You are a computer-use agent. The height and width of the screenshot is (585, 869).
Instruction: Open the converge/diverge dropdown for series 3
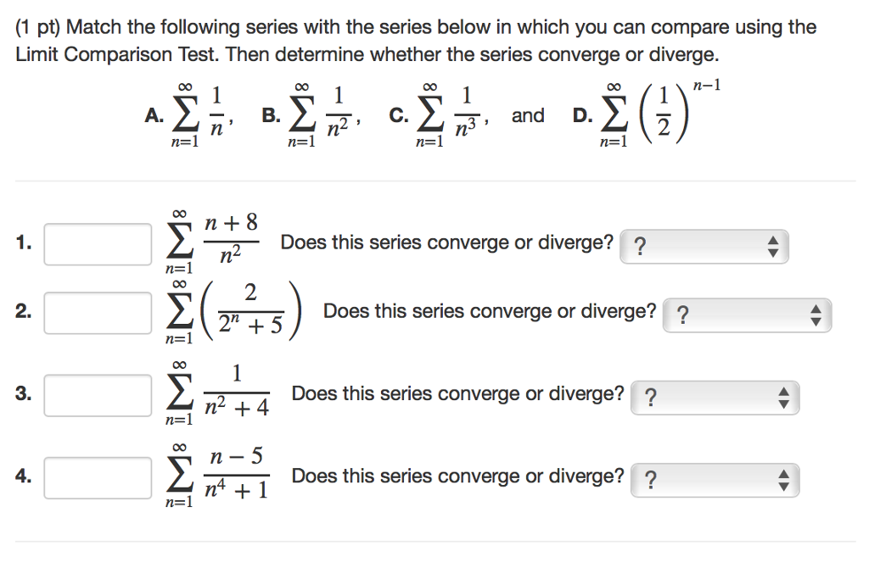(x=715, y=397)
